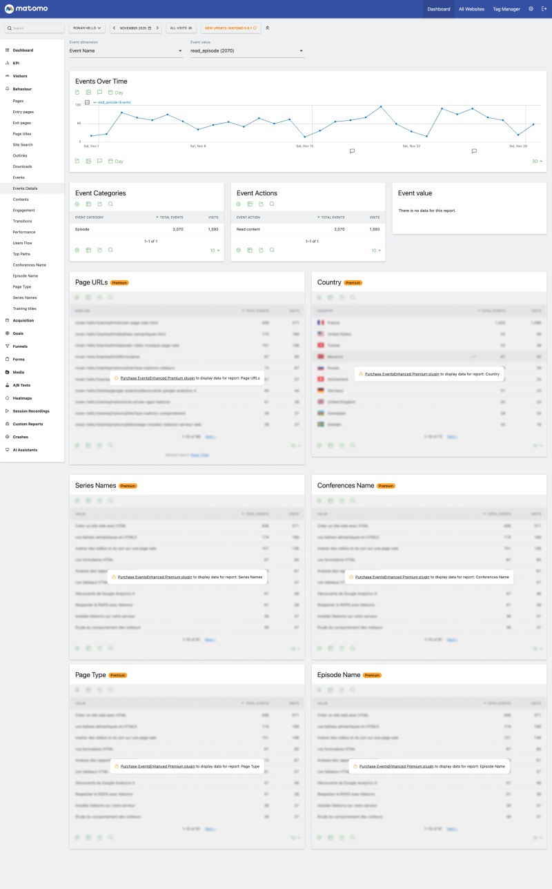Open the Day period selector on the chart
The height and width of the screenshot is (889, 552).
(x=114, y=91)
